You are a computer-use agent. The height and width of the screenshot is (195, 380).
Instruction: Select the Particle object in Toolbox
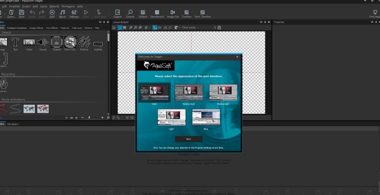[x=84, y=44]
